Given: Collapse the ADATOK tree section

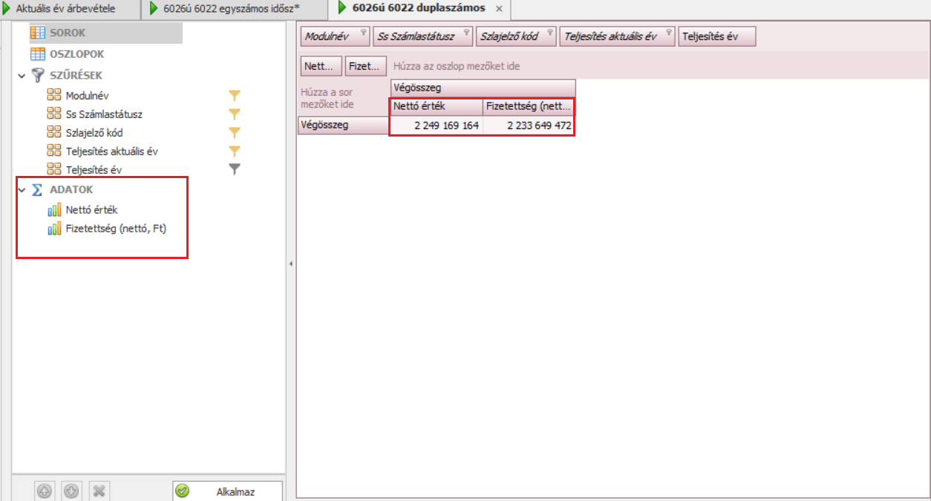Looking at the screenshot, I should click(x=22, y=190).
